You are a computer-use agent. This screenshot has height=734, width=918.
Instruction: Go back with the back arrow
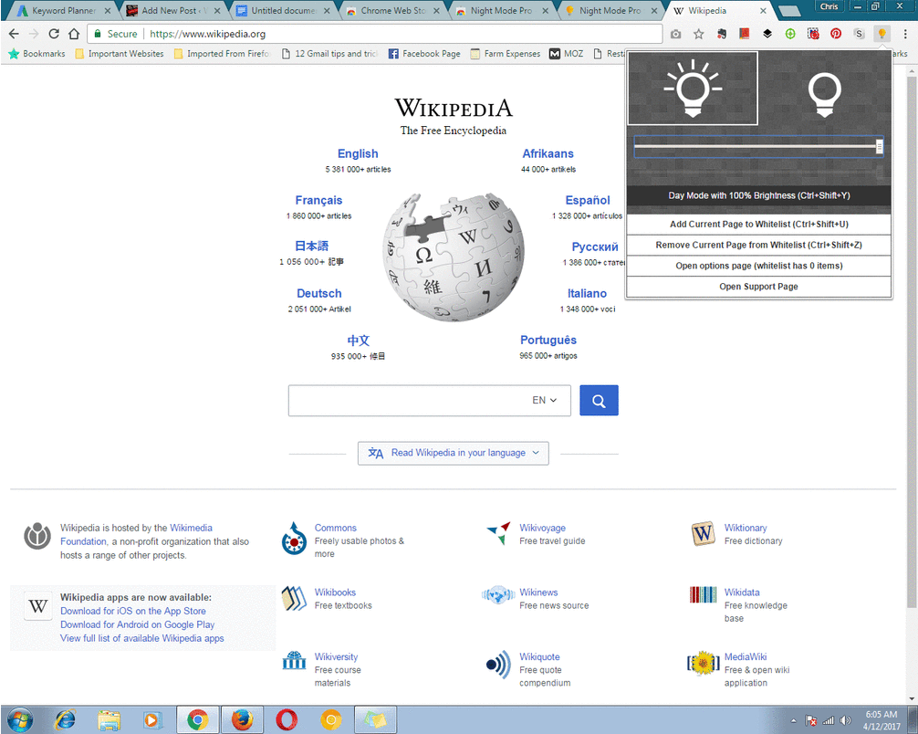pos(14,34)
